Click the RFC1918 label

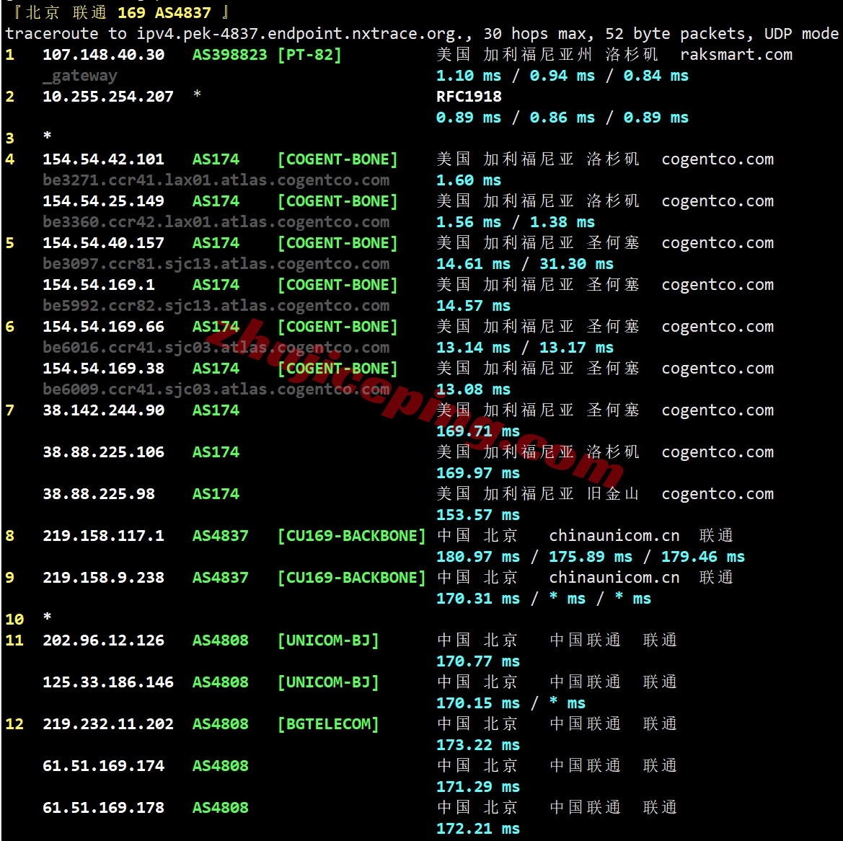tap(469, 96)
